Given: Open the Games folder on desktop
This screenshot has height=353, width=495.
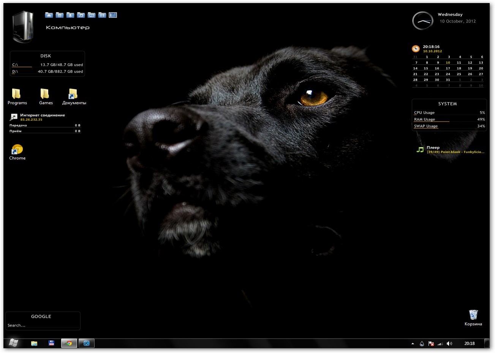Looking at the screenshot, I should click(x=45, y=94).
